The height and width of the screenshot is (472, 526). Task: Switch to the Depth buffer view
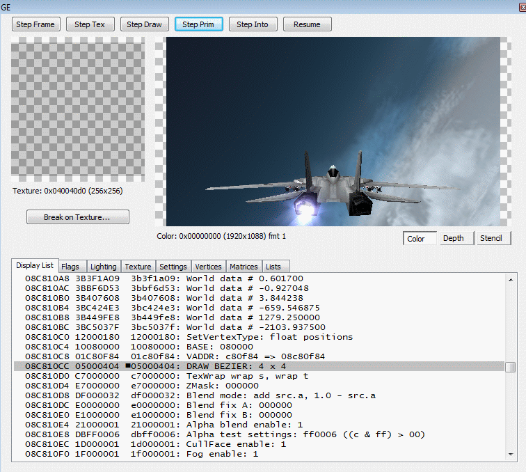pyautogui.click(x=454, y=238)
